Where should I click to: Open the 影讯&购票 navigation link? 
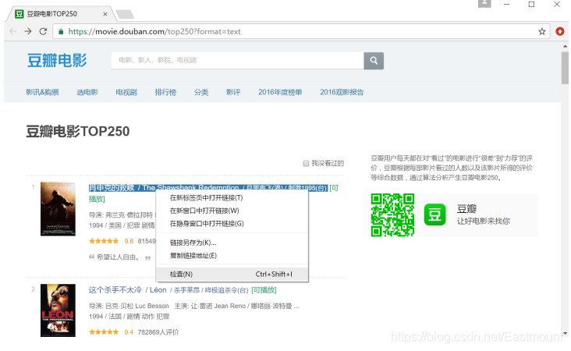click(42, 92)
